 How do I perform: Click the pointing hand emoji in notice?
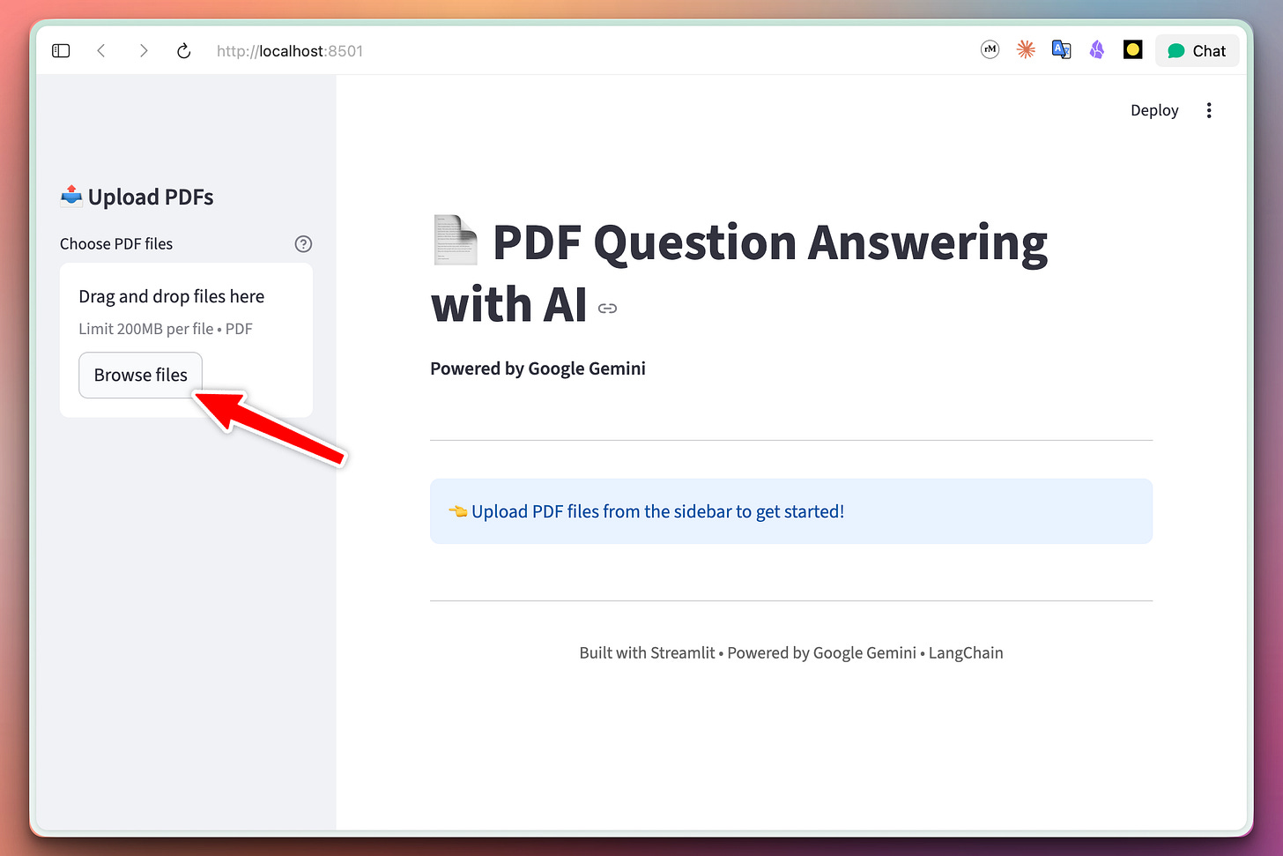coord(457,511)
